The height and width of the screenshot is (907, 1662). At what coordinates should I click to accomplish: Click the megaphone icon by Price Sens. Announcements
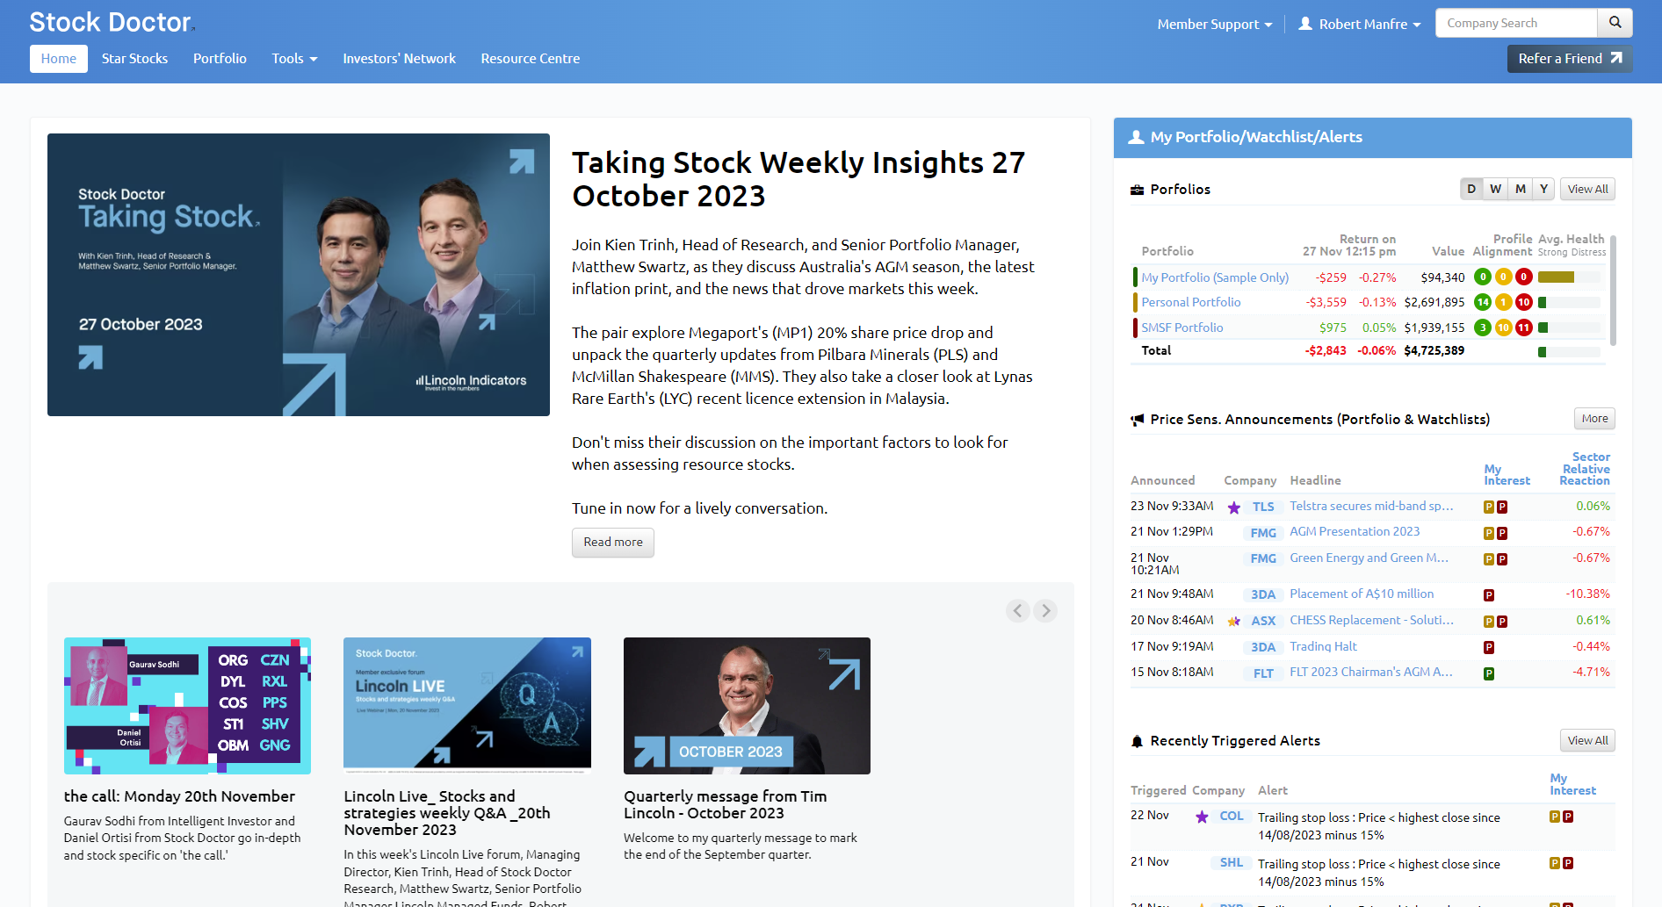tap(1138, 420)
